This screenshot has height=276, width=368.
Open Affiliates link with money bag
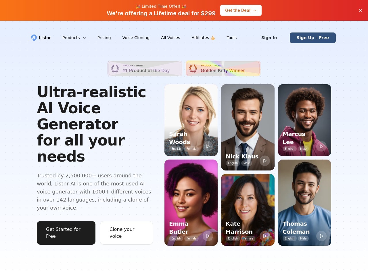pyautogui.click(x=203, y=38)
